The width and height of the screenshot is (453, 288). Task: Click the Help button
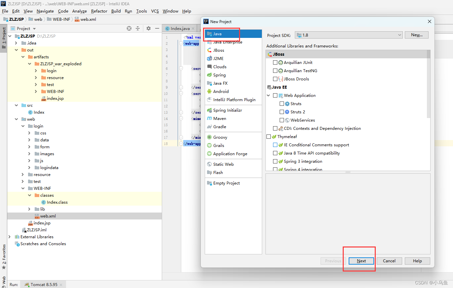coord(417,261)
